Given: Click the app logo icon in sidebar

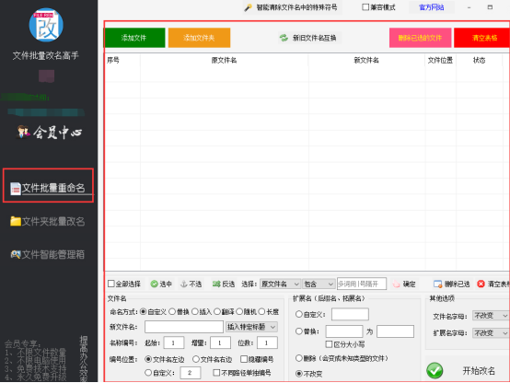Looking at the screenshot, I should coord(46,25).
